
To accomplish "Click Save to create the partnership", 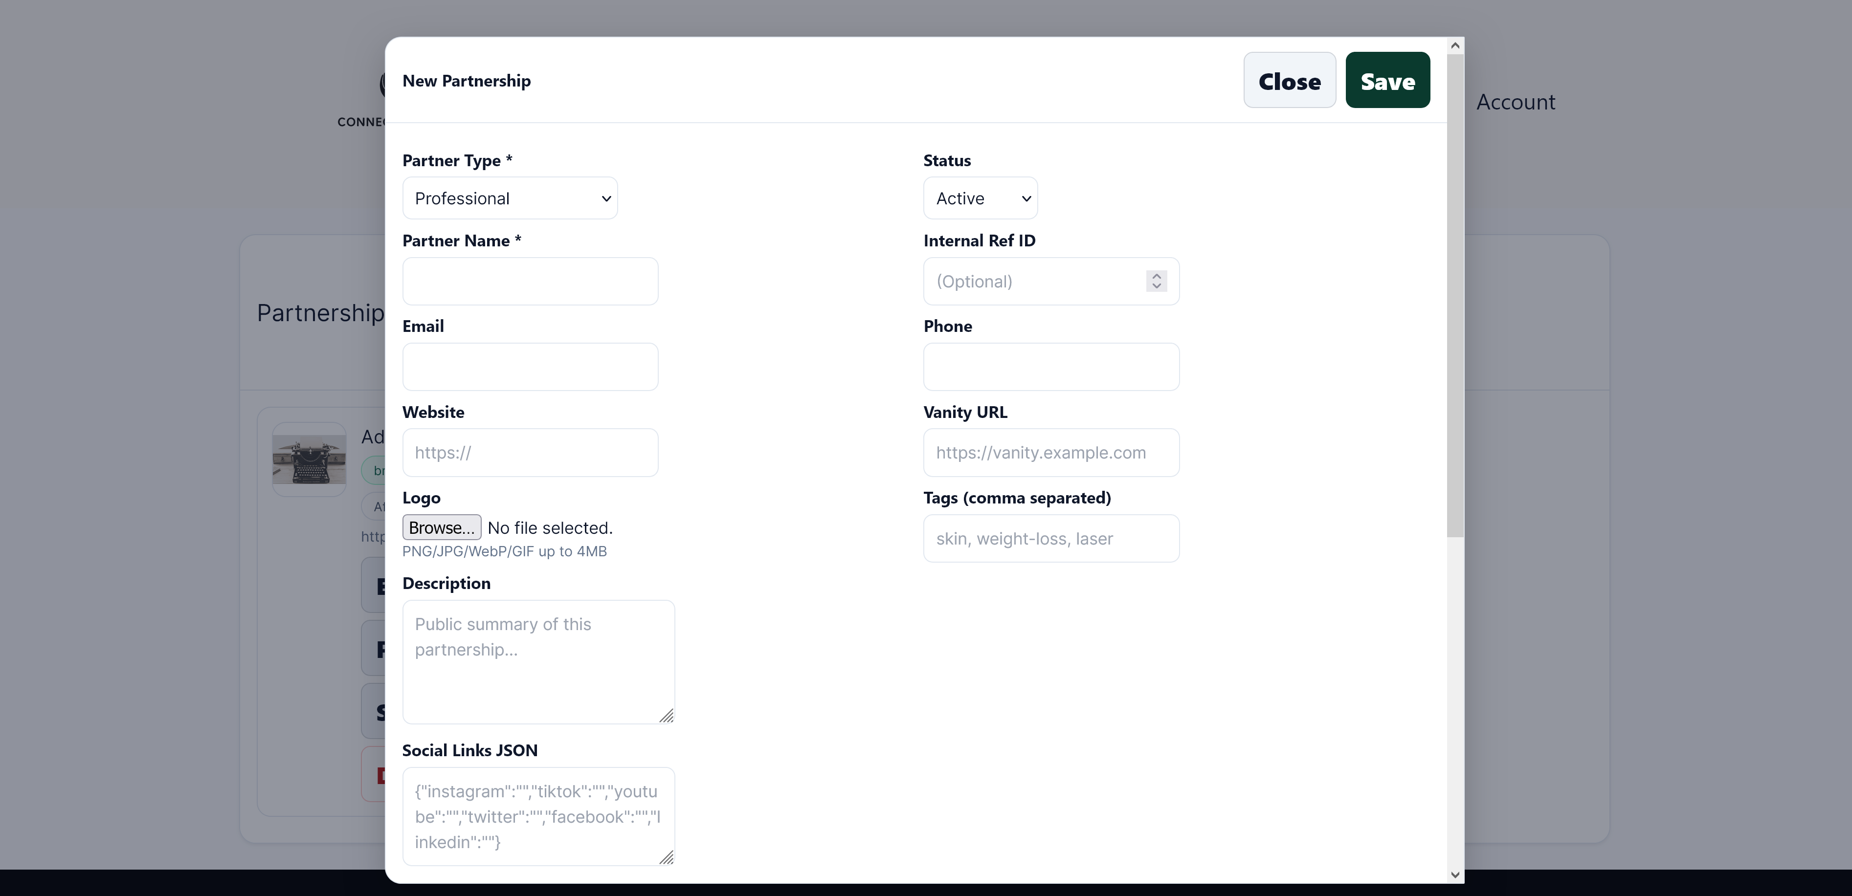I will (x=1387, y=80).
